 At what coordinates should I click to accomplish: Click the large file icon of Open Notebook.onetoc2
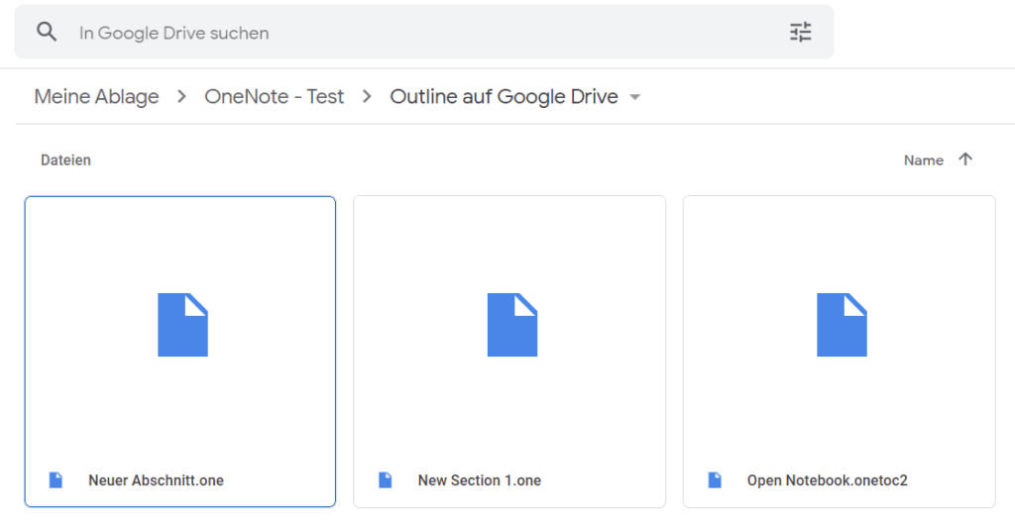pos(842,325)
